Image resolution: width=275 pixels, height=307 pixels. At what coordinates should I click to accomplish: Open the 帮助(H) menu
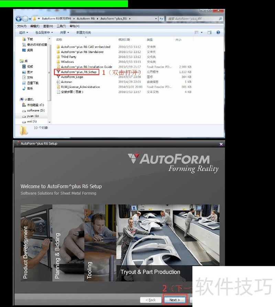coord(75,26)
